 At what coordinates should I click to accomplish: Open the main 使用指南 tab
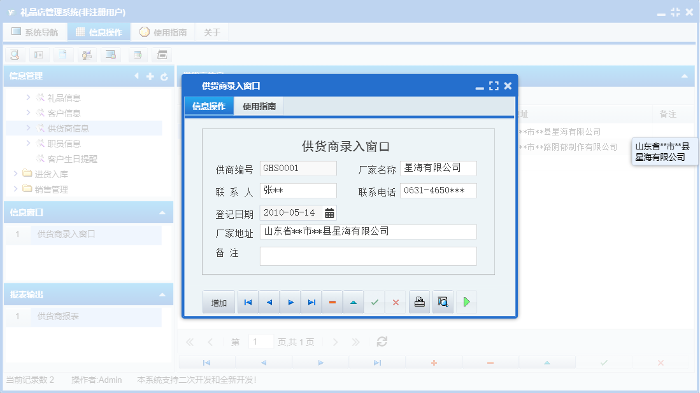pos(163,32)
